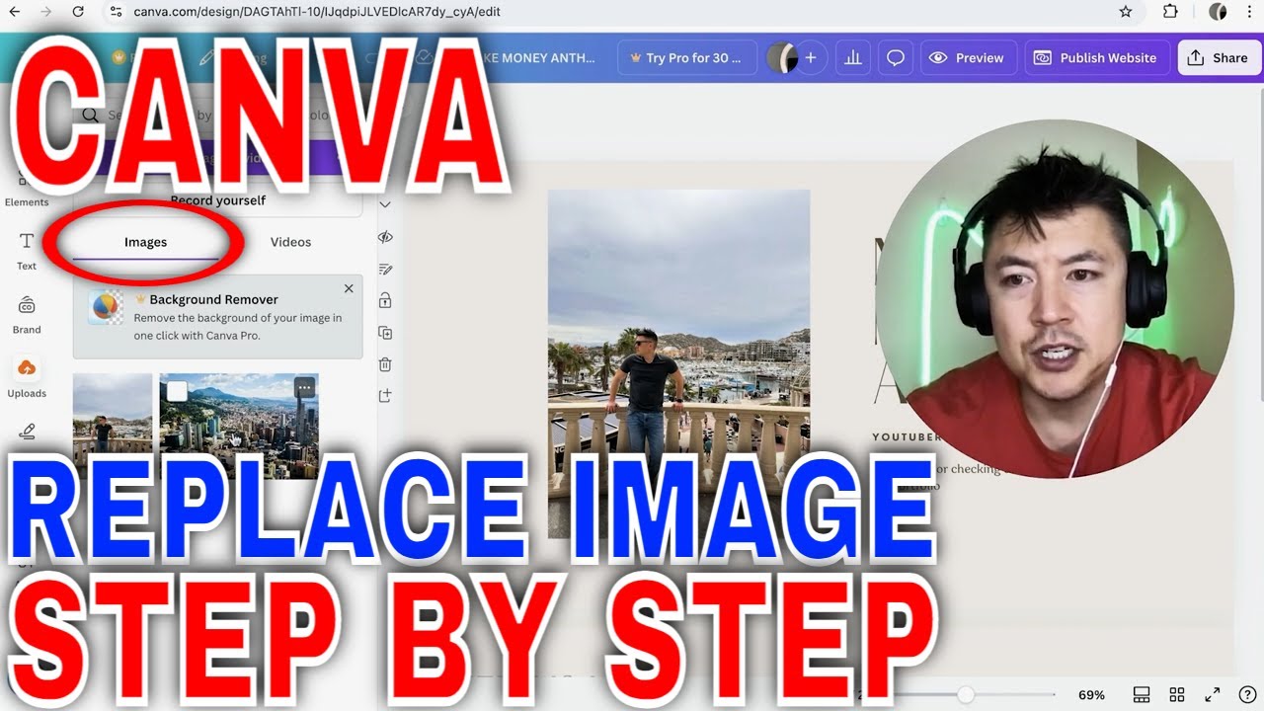Click the browser forward arrow
1264x711 pixels.
coord(45,12)
